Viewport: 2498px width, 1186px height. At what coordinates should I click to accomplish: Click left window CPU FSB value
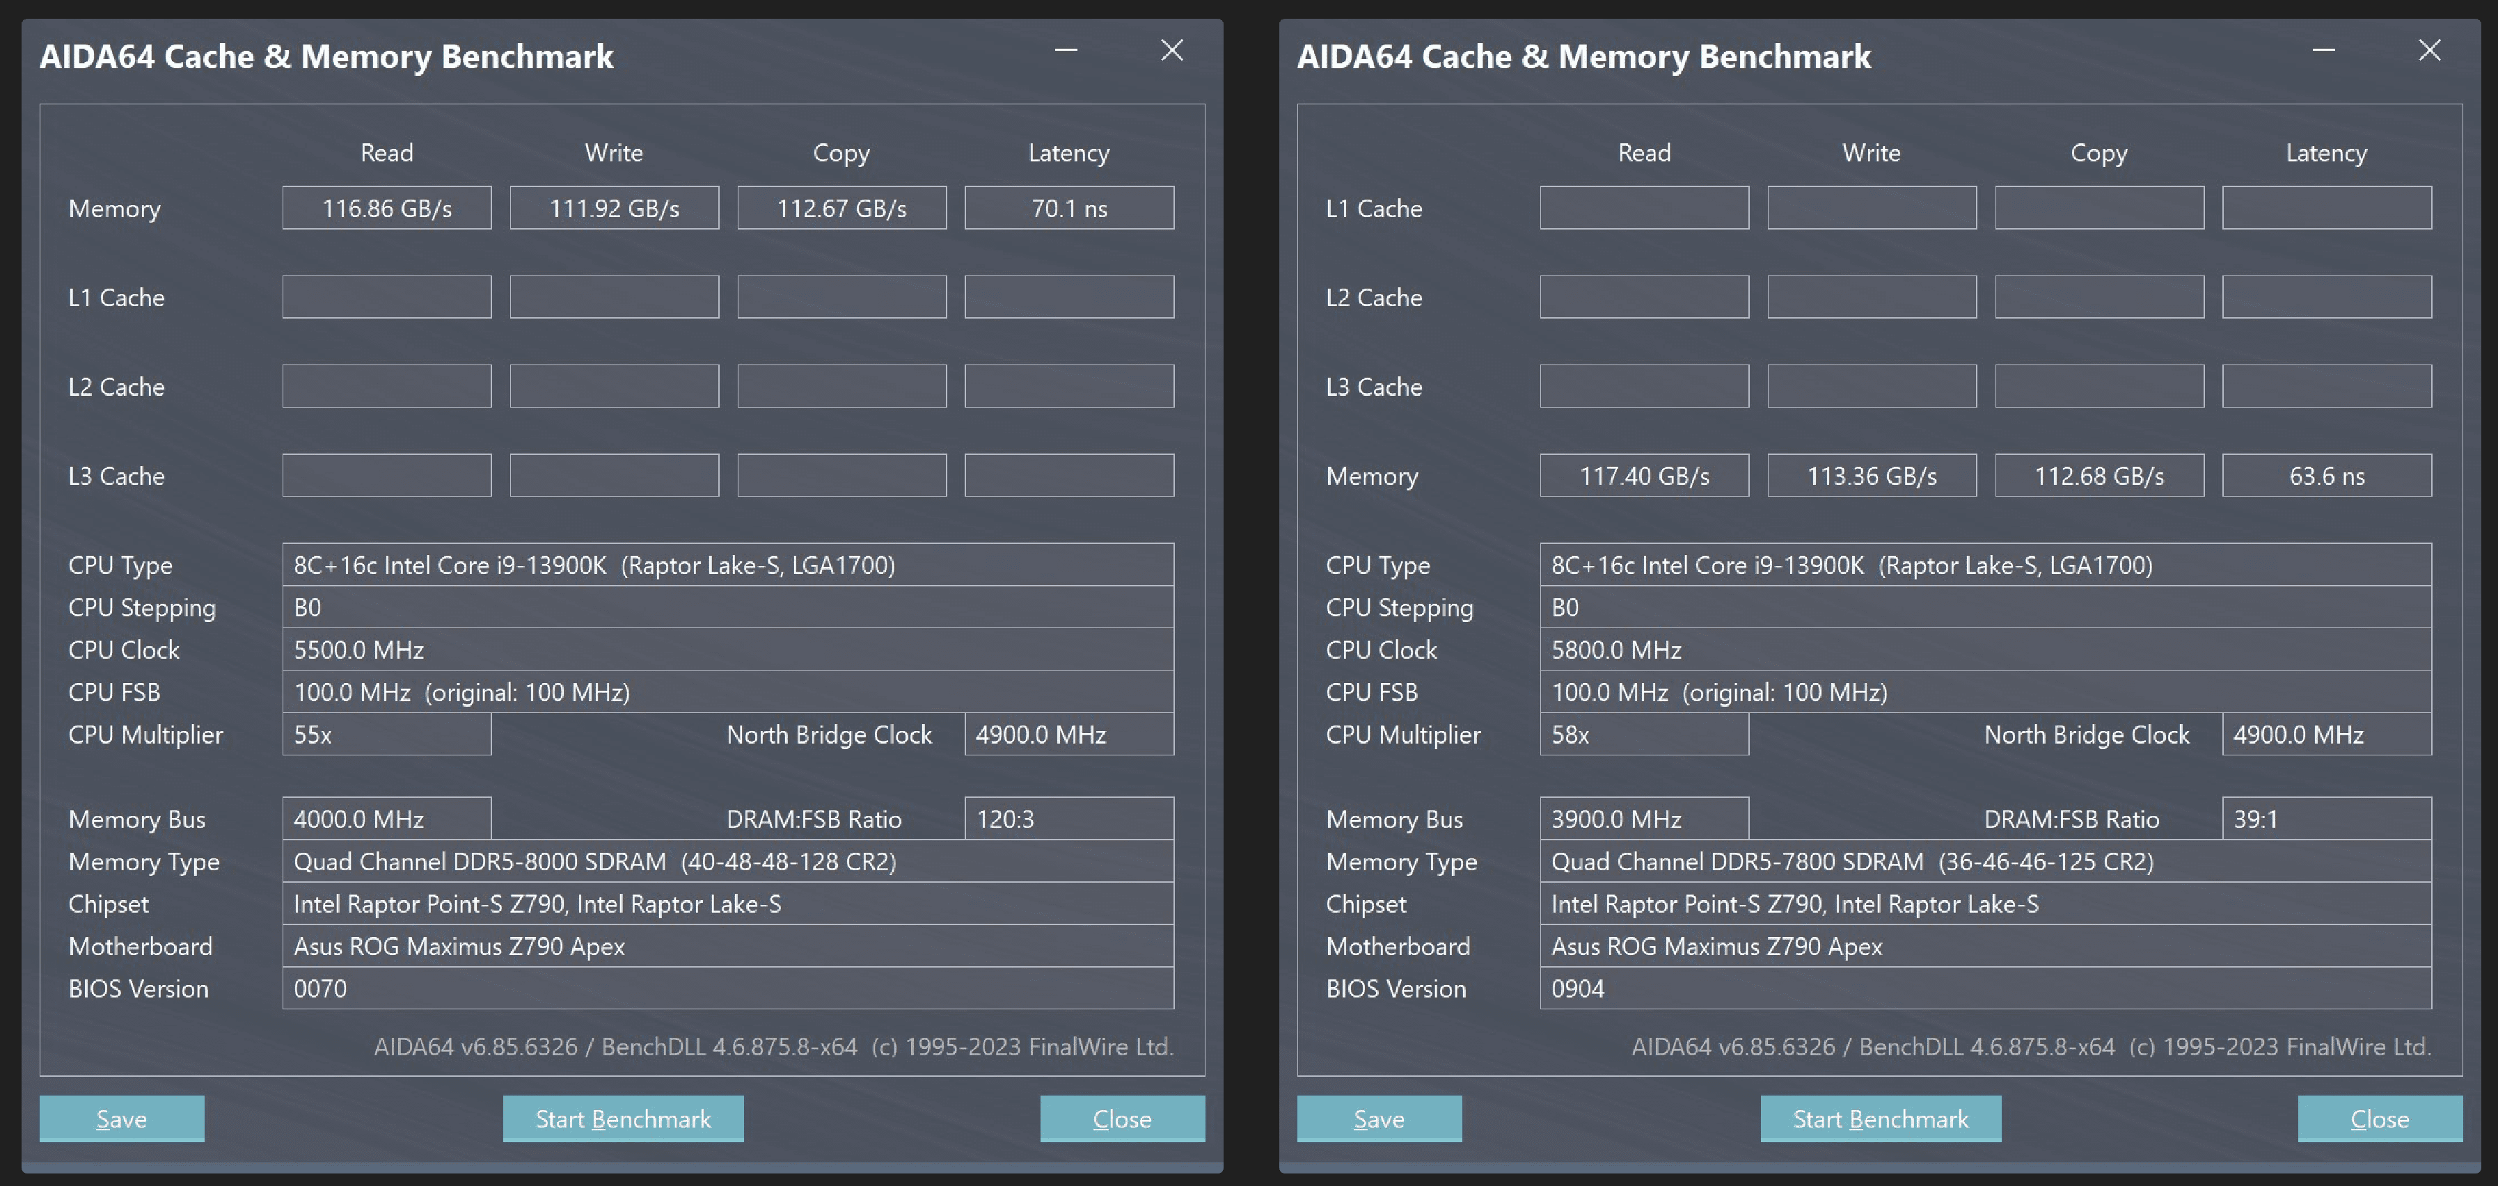(728, 692)
